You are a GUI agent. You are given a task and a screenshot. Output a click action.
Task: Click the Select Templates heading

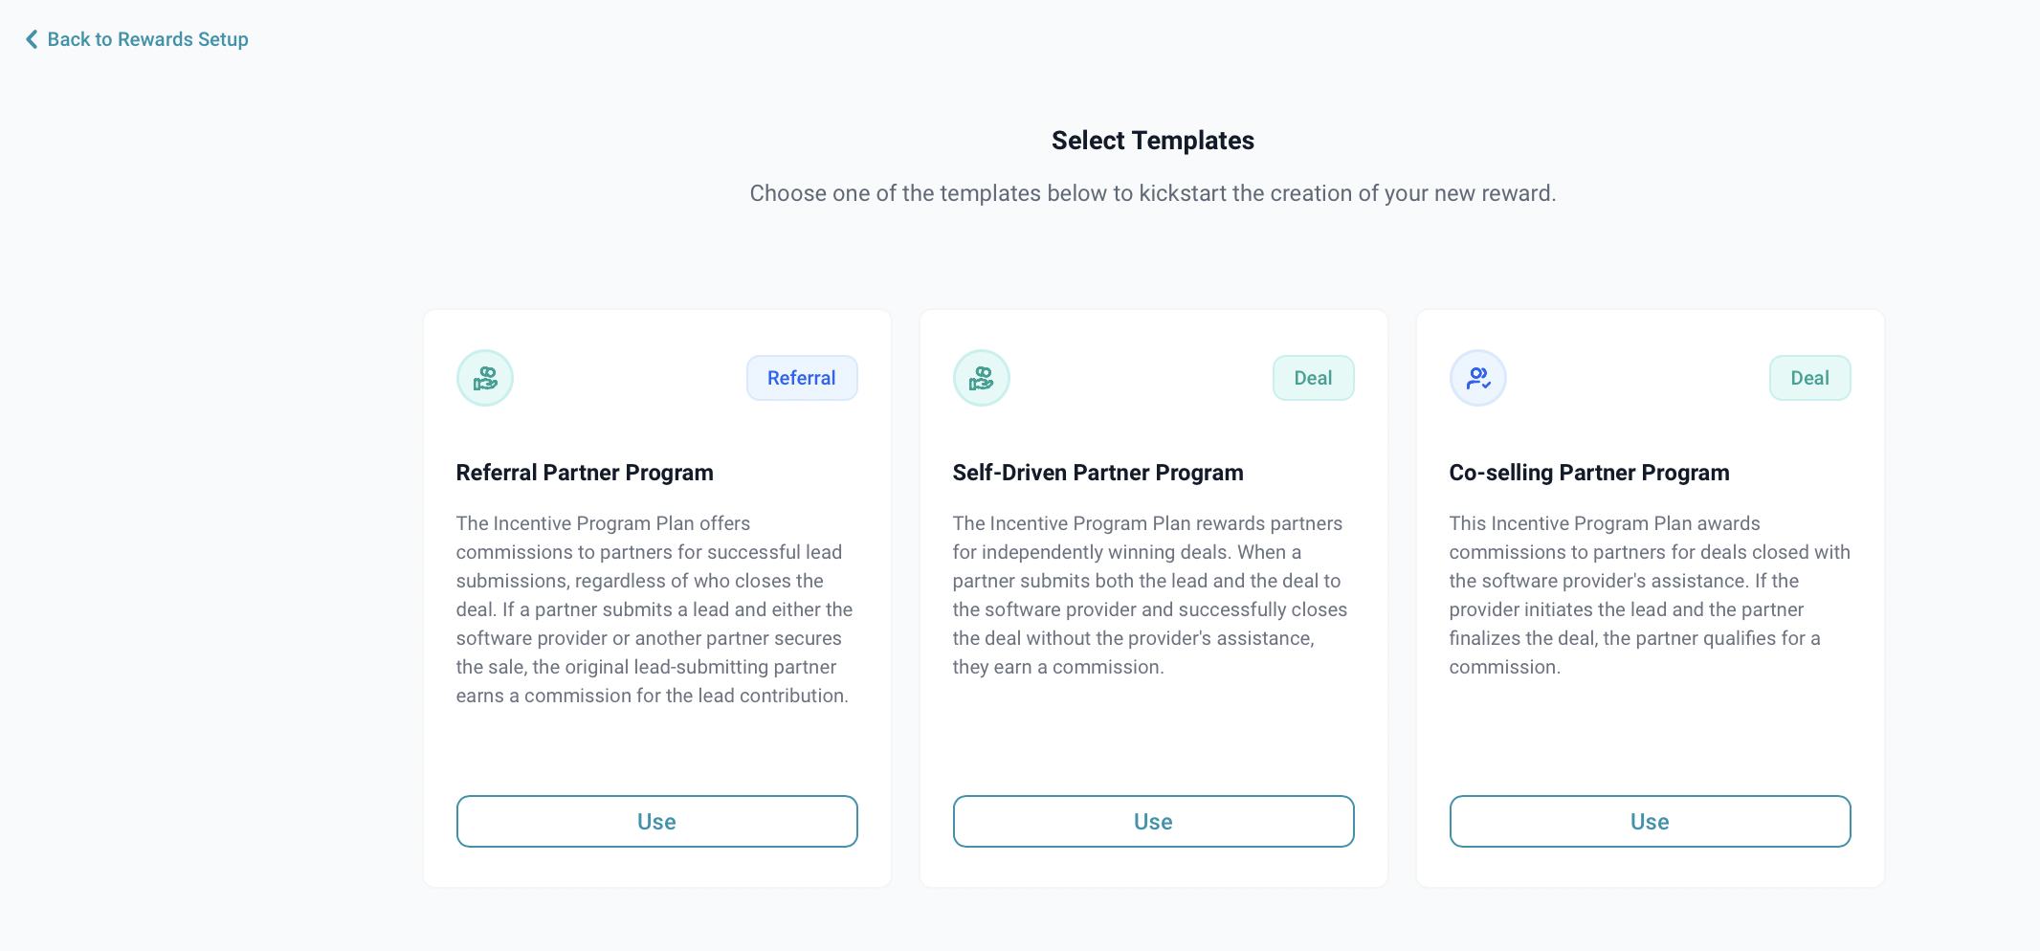(1153, 141)
